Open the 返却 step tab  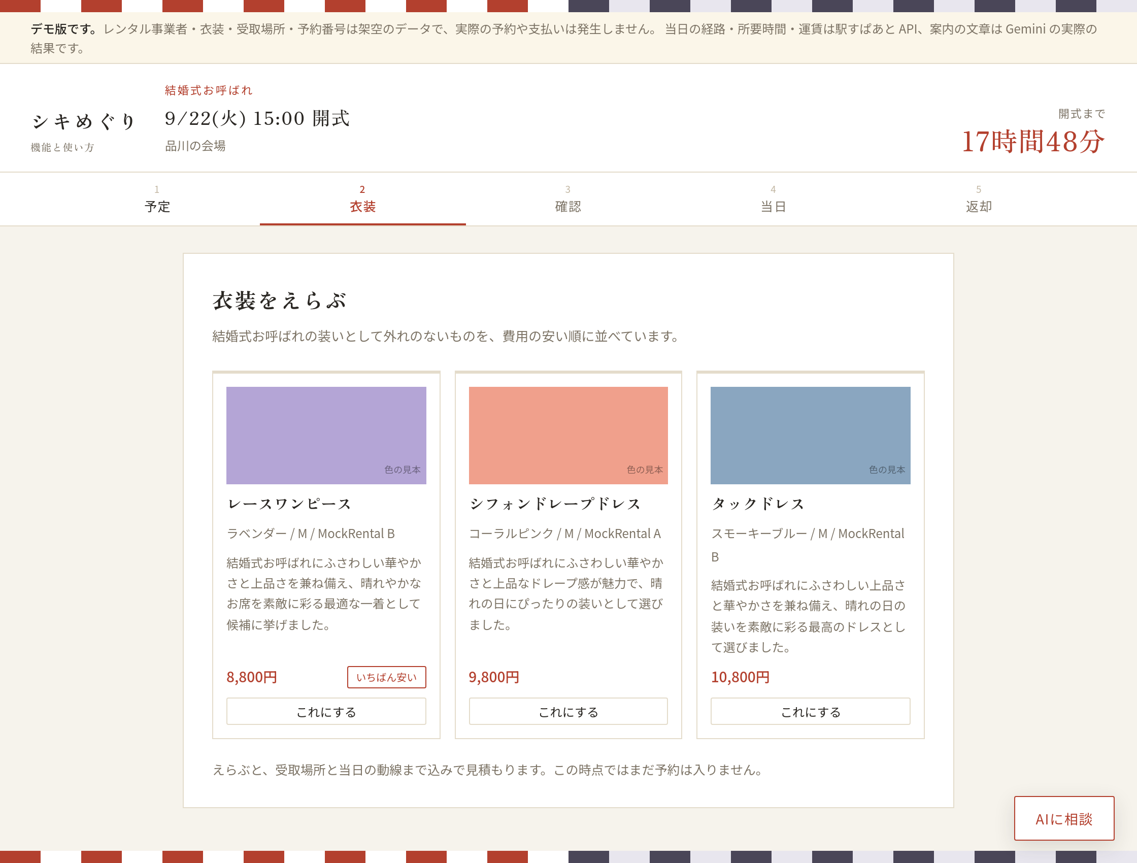[979, 199]
